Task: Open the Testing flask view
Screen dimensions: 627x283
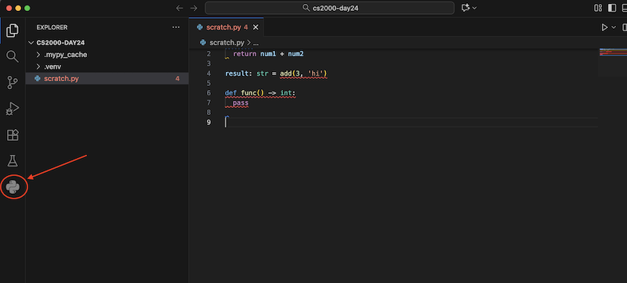Action: (13, 161)
